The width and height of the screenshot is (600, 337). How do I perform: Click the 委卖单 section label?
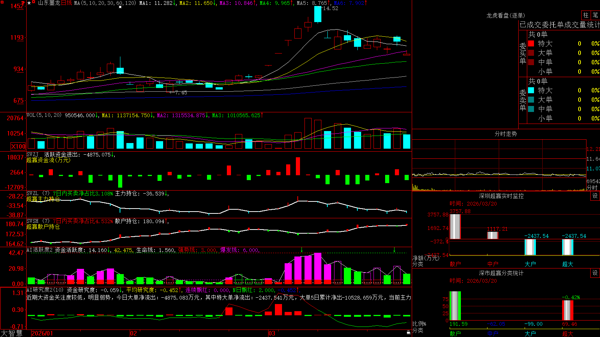(x=523, y=100)
